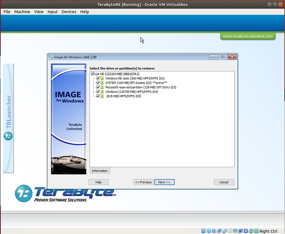
Task: Proceed with the Next >> button
Action: (x=164, y=182)
